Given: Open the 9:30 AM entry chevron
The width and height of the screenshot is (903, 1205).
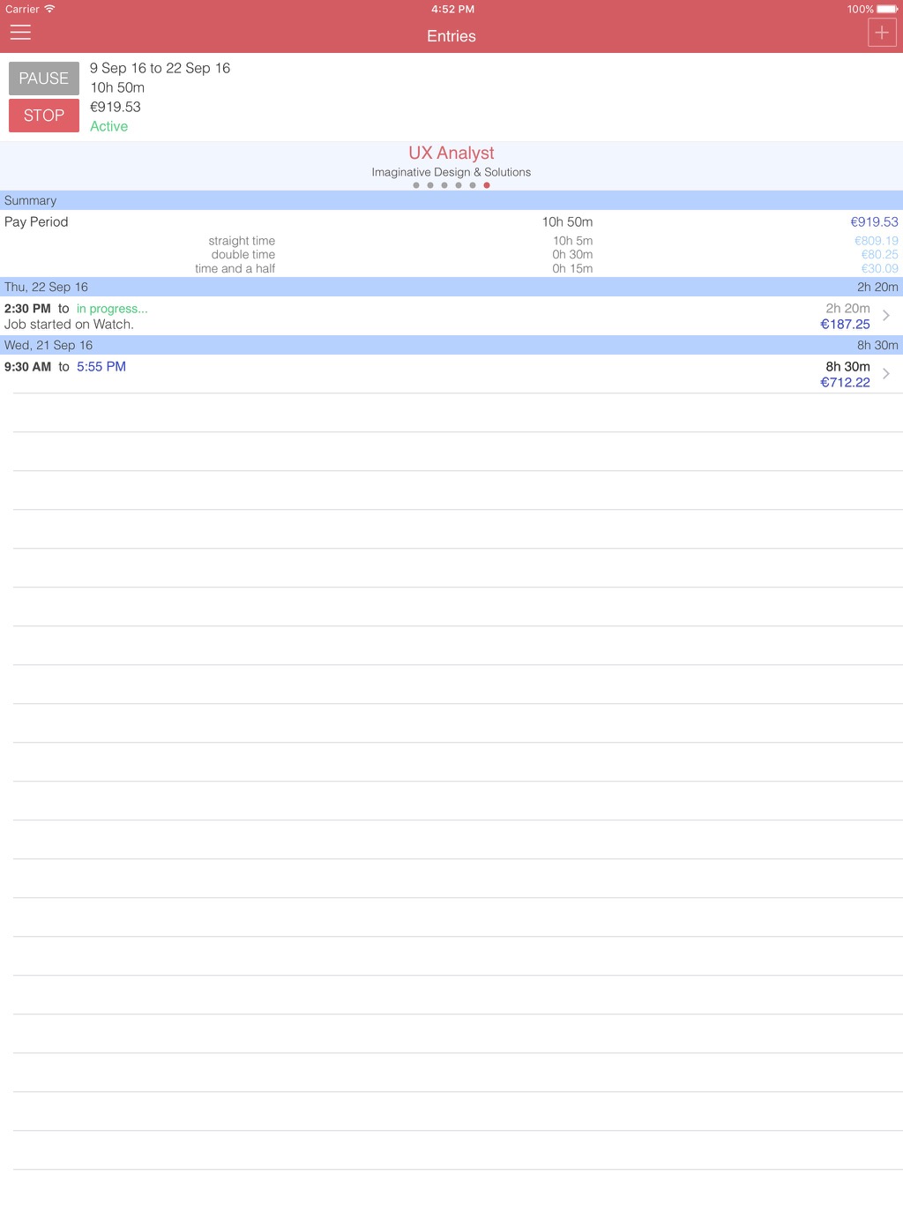Looking at the screenshot, I should (886, 374).
